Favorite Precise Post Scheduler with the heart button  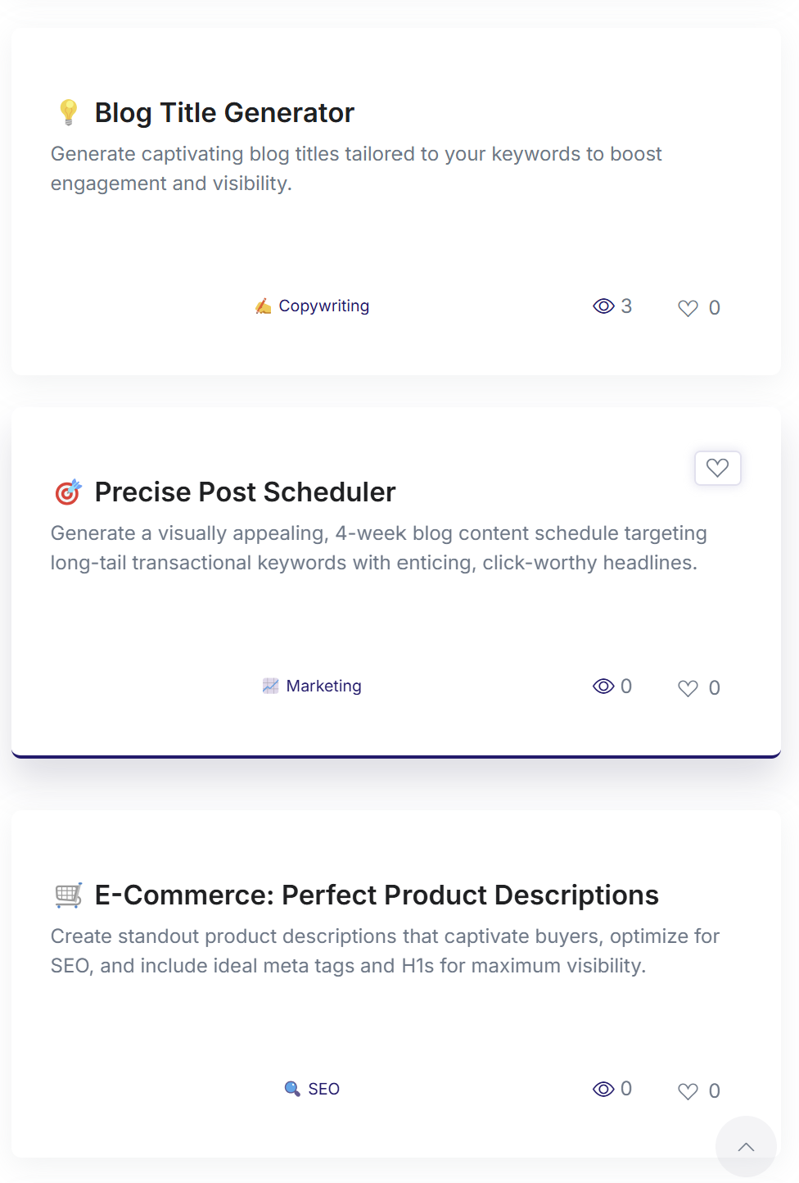click(717, 468)
